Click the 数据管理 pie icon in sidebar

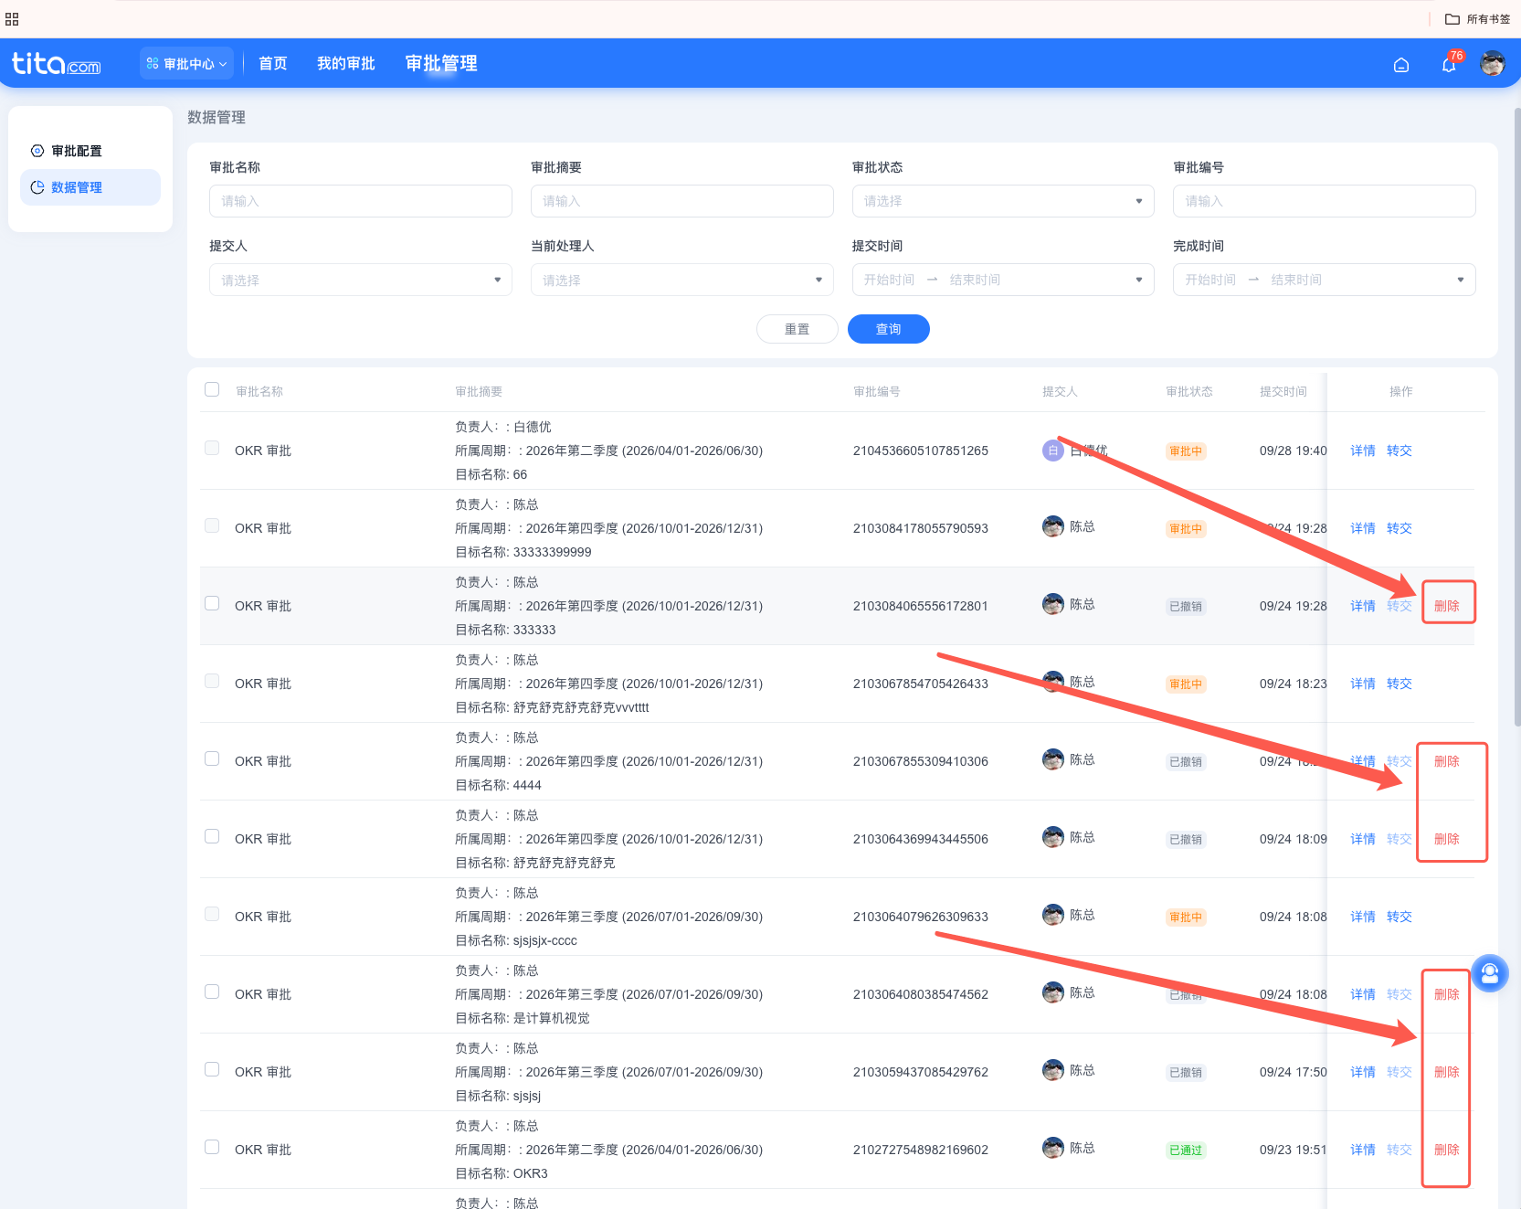[x=37, y=187]
